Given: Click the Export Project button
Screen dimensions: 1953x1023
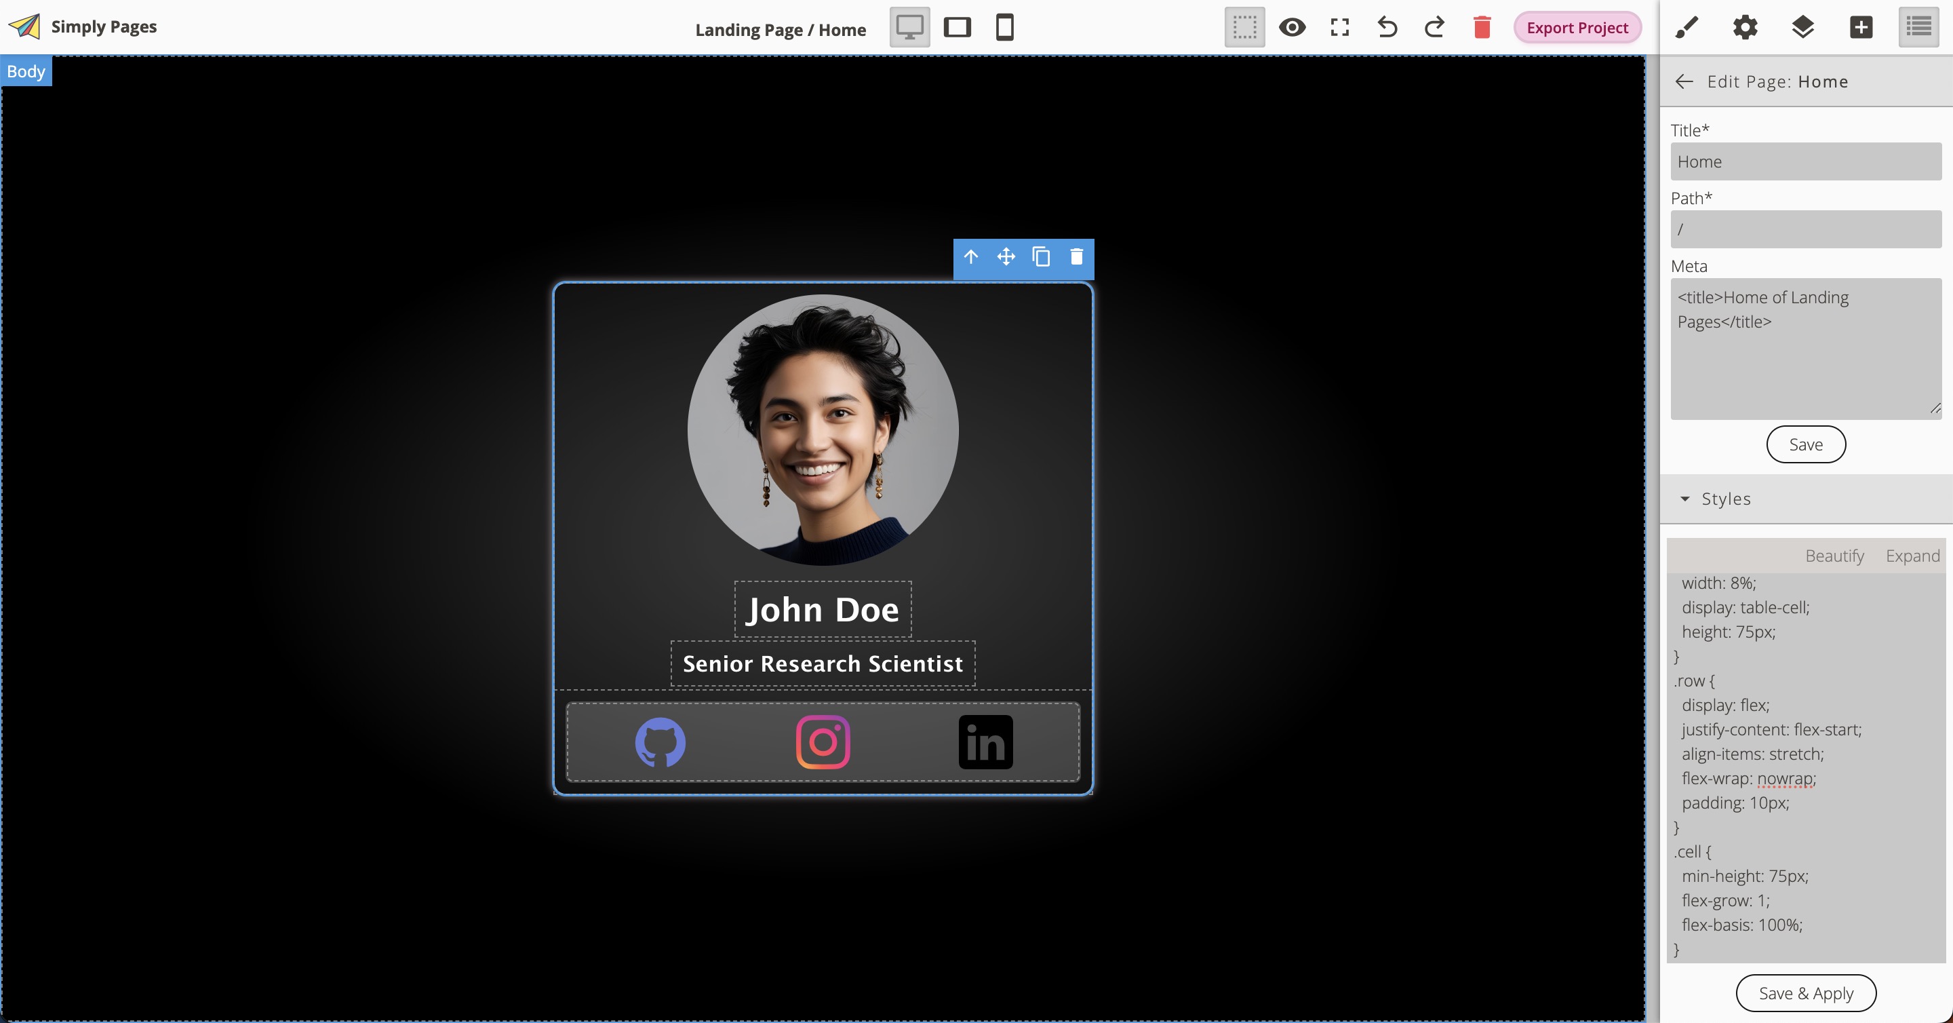Looking at the screenshot, I should click(1577, 27).
